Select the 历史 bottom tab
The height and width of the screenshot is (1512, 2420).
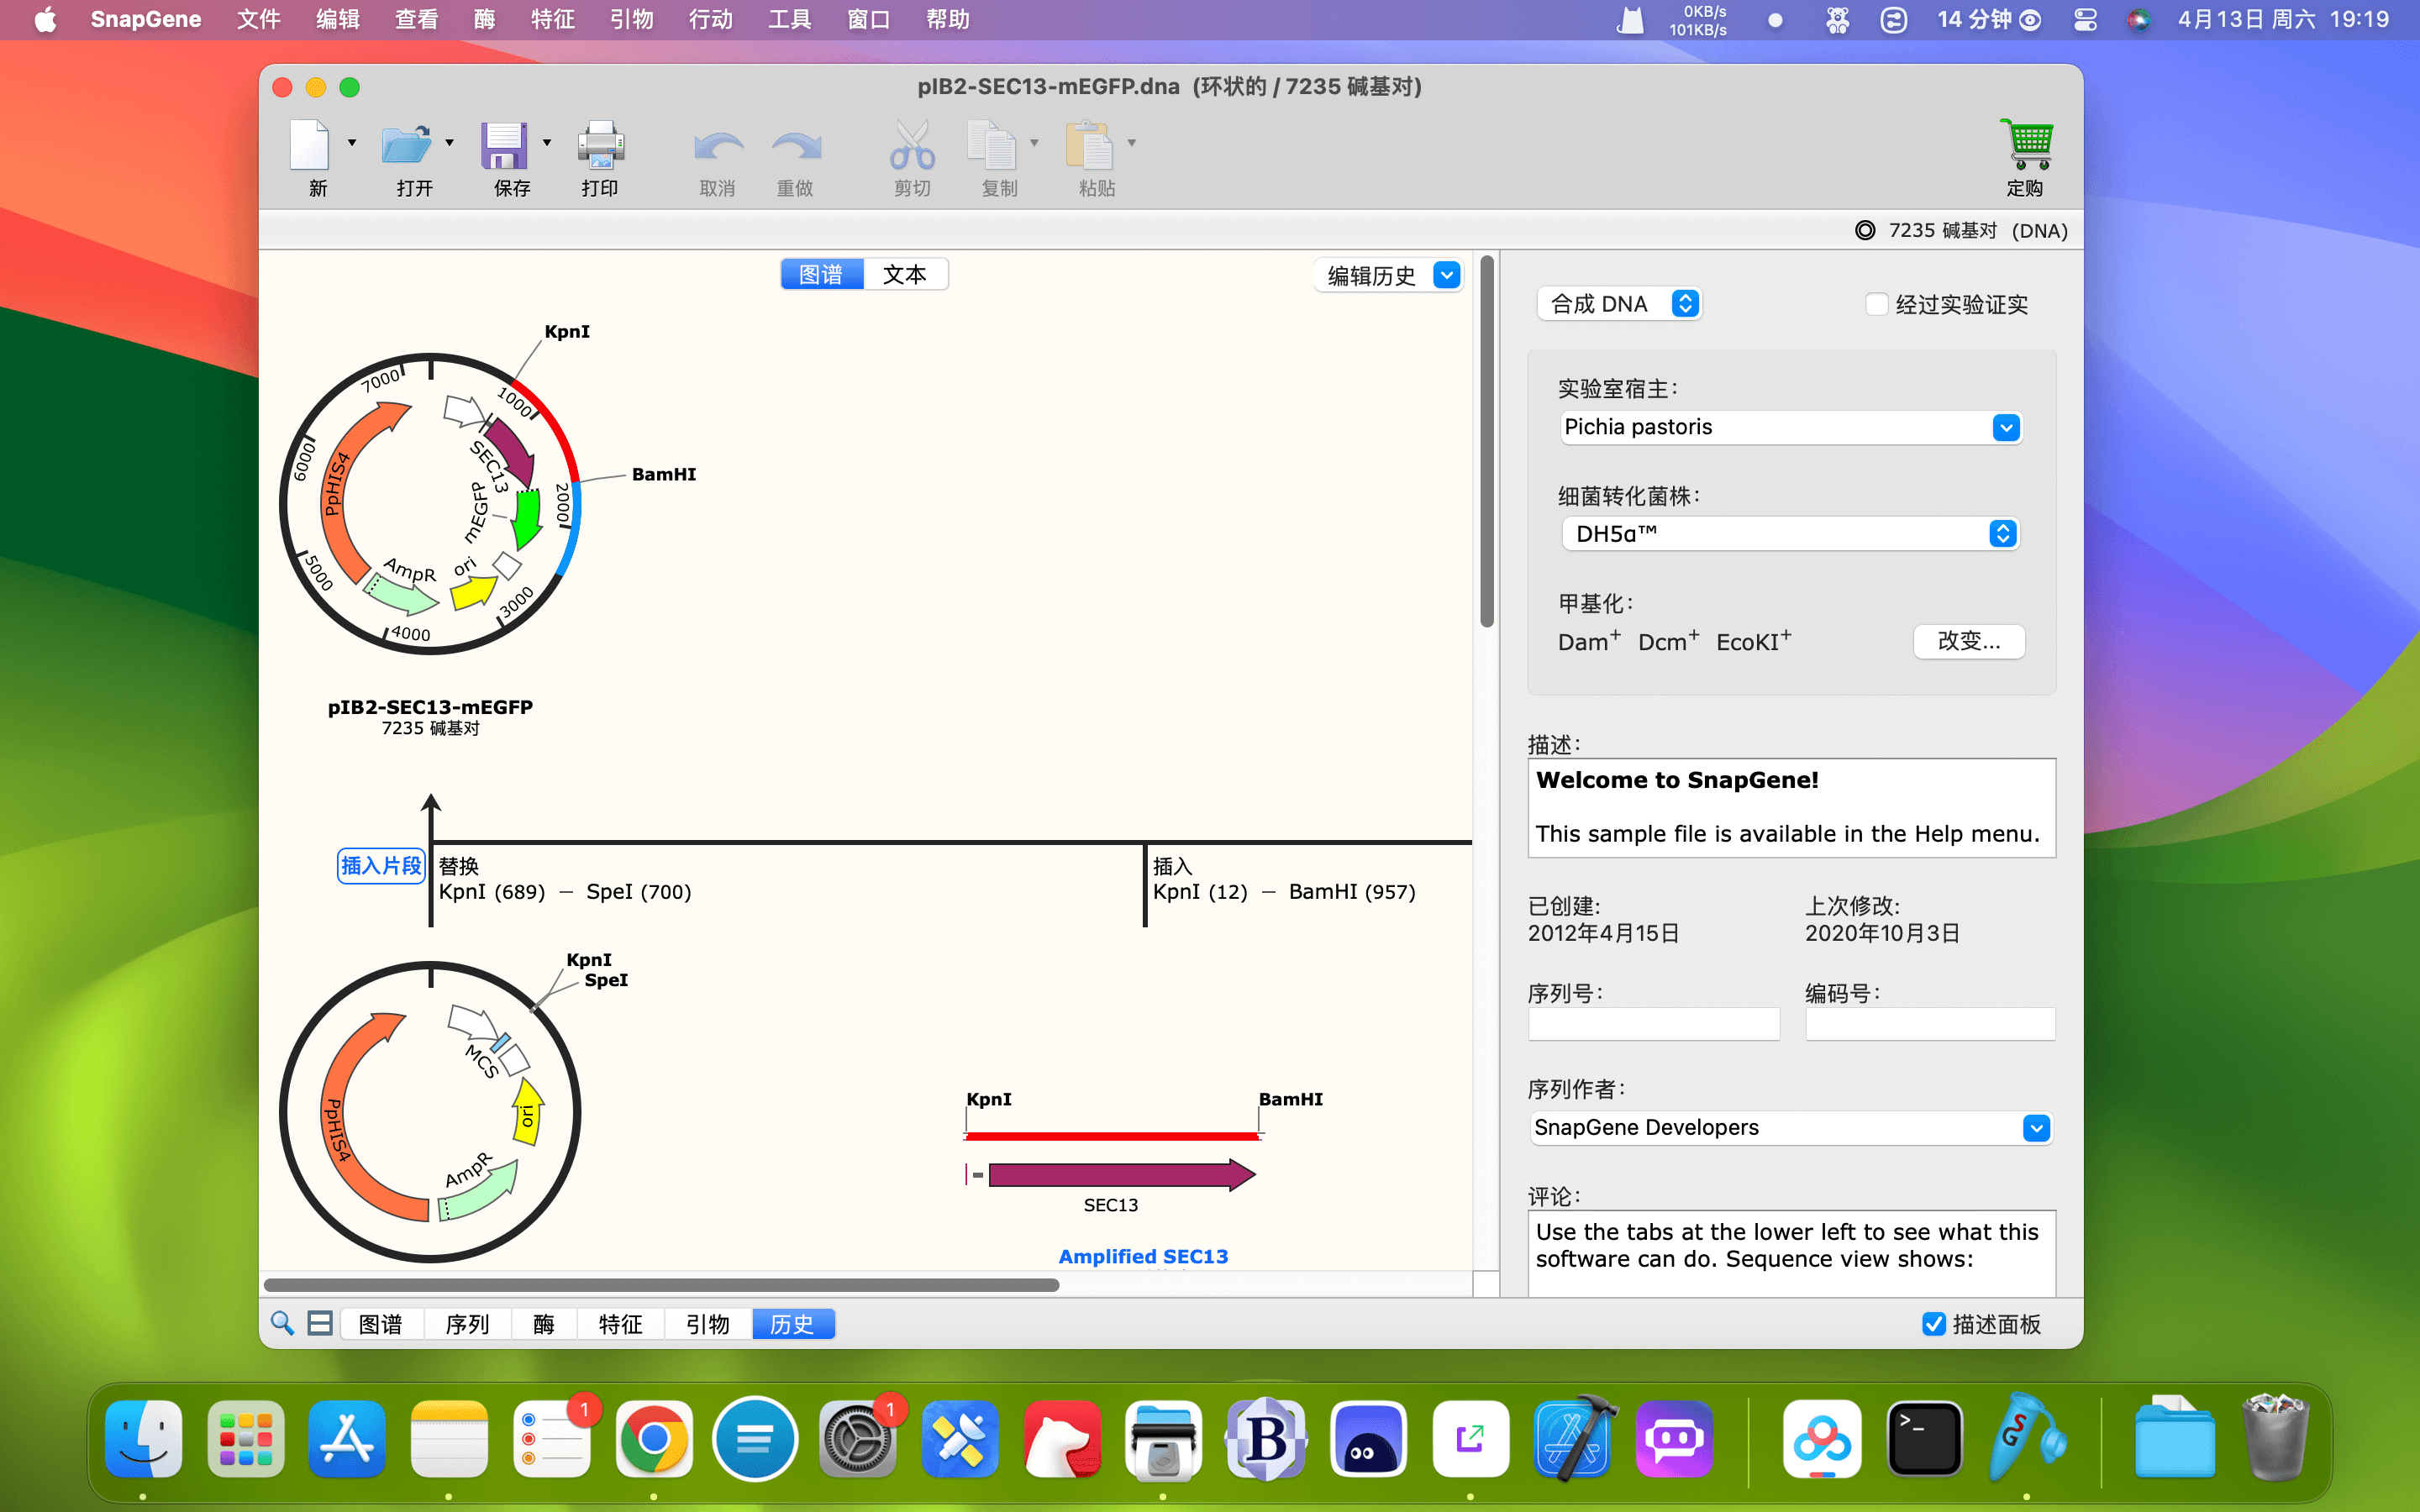(x=793, y=1324)
